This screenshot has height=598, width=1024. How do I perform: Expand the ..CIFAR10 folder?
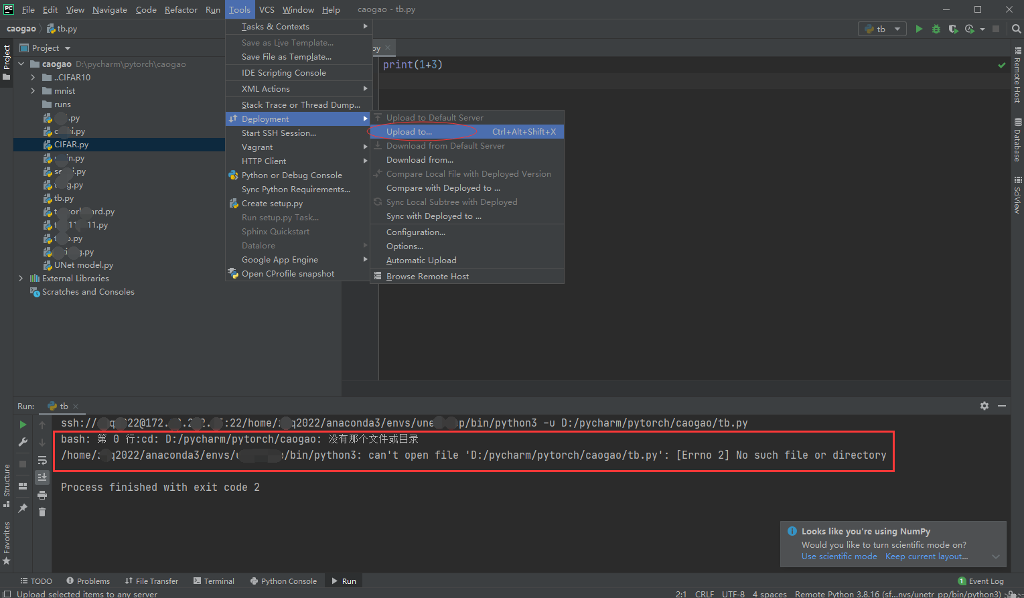[x=33, y=78]
